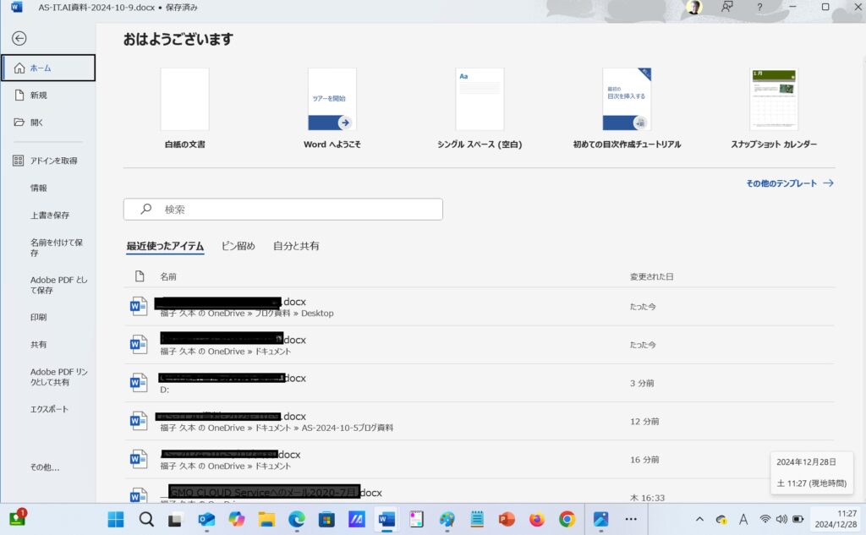
Task: Choose the シングル スペース (空白) template
Action: click(x=480, y=108)
